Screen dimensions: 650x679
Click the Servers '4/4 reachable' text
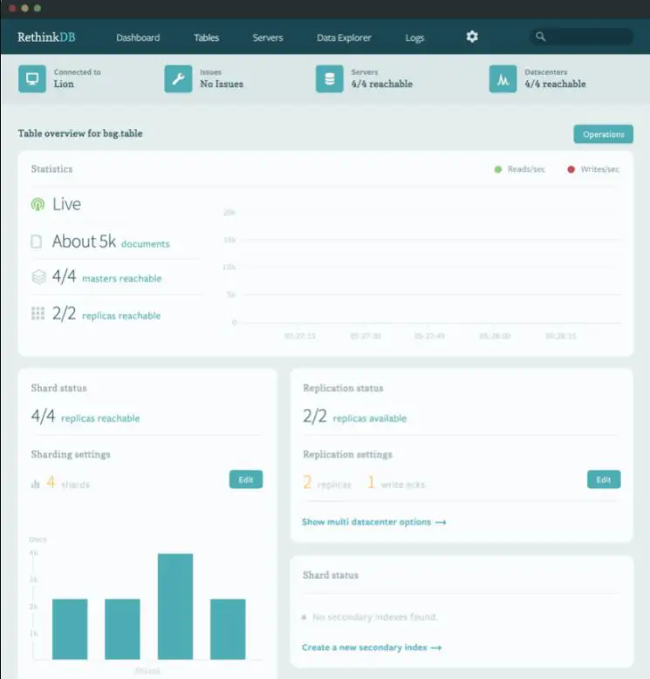tap(382, 84)
